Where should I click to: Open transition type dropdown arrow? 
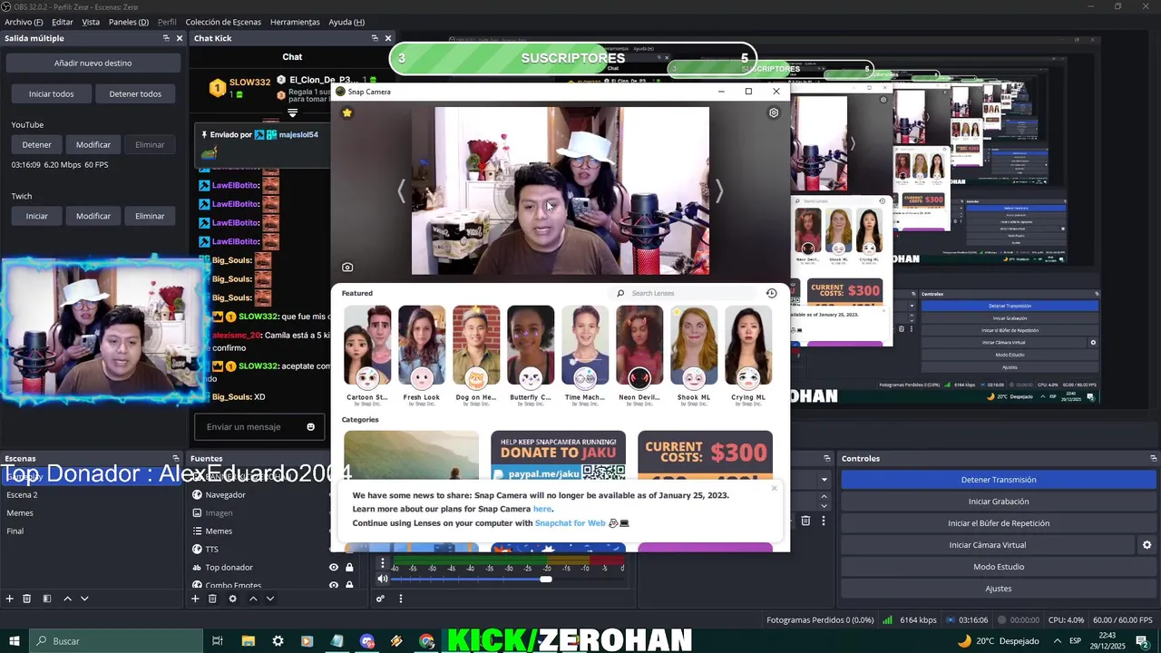824,480
